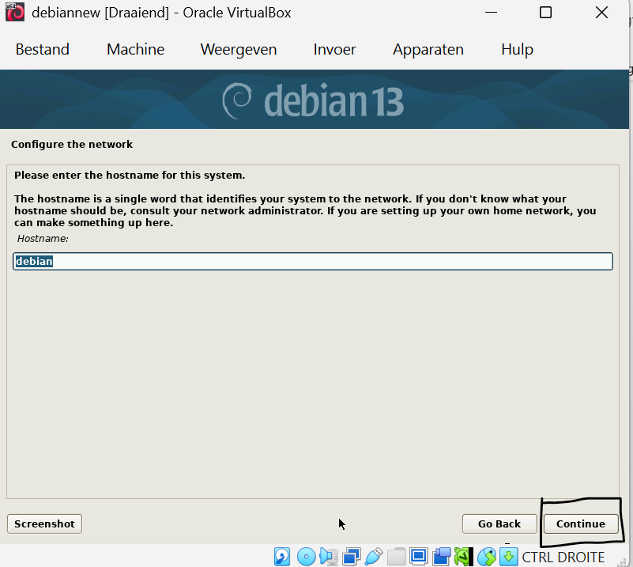Click the optical drive status icon
The width and height of the screenshot is (633, 567).
(x=306, y=557)
